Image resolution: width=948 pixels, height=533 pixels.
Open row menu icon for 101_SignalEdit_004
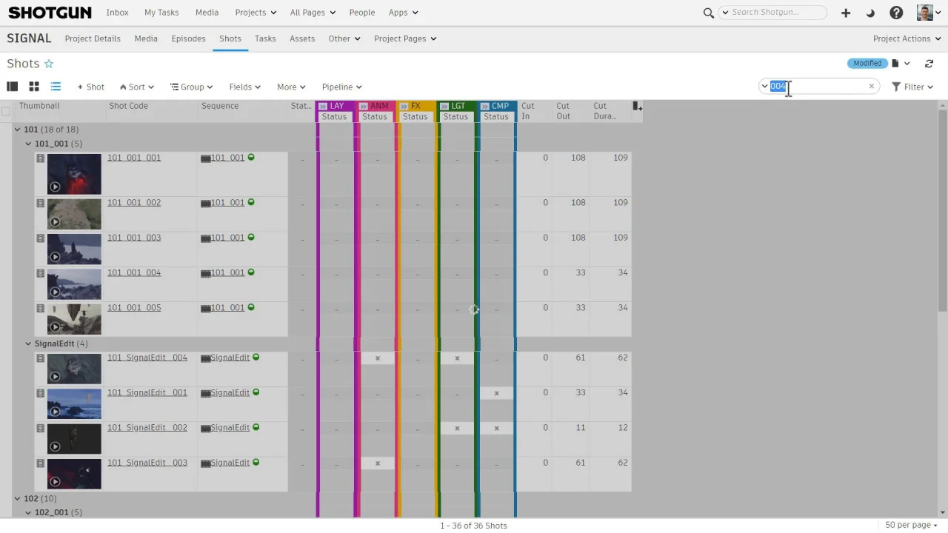click(41, 358)
